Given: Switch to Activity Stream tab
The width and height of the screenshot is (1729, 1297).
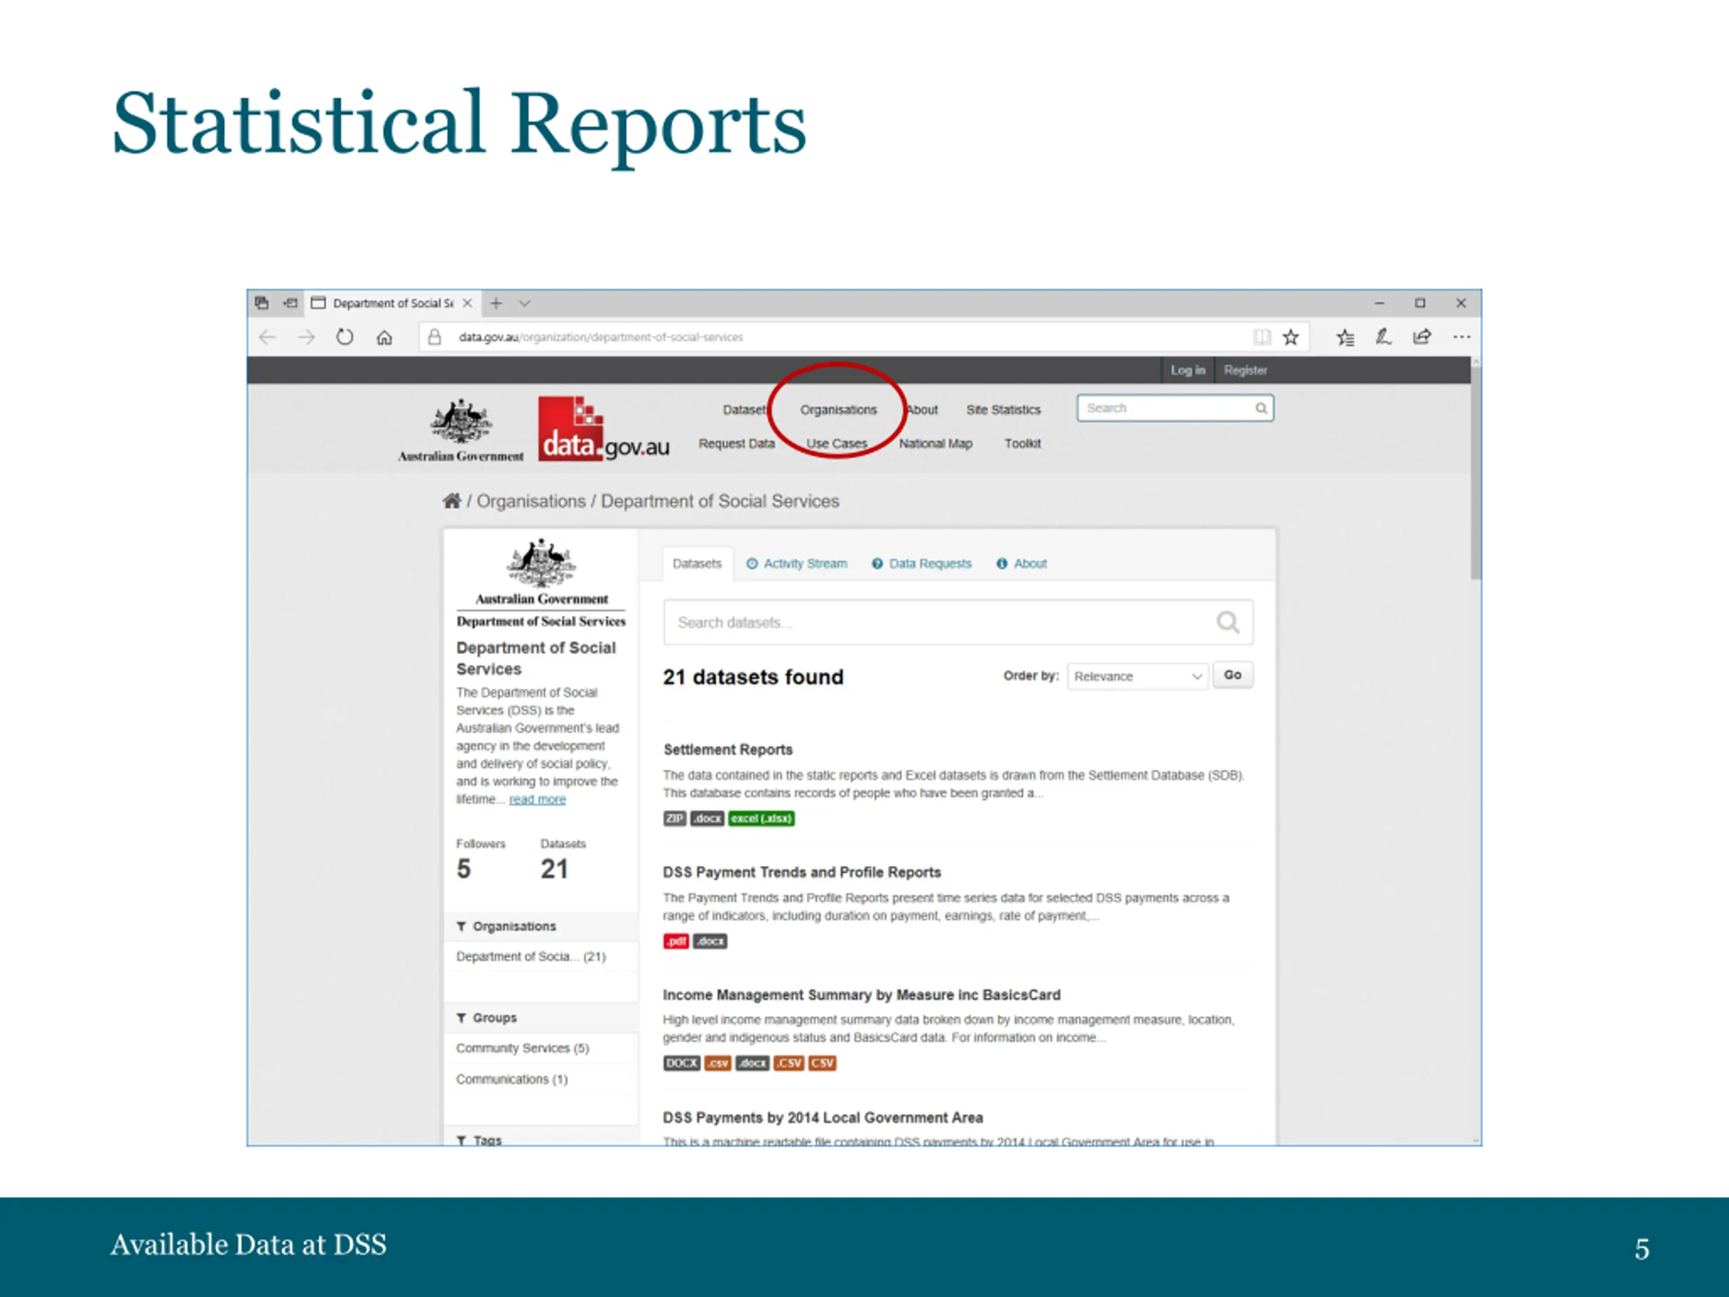Looking at the screenshot, I should click(796, 563).
